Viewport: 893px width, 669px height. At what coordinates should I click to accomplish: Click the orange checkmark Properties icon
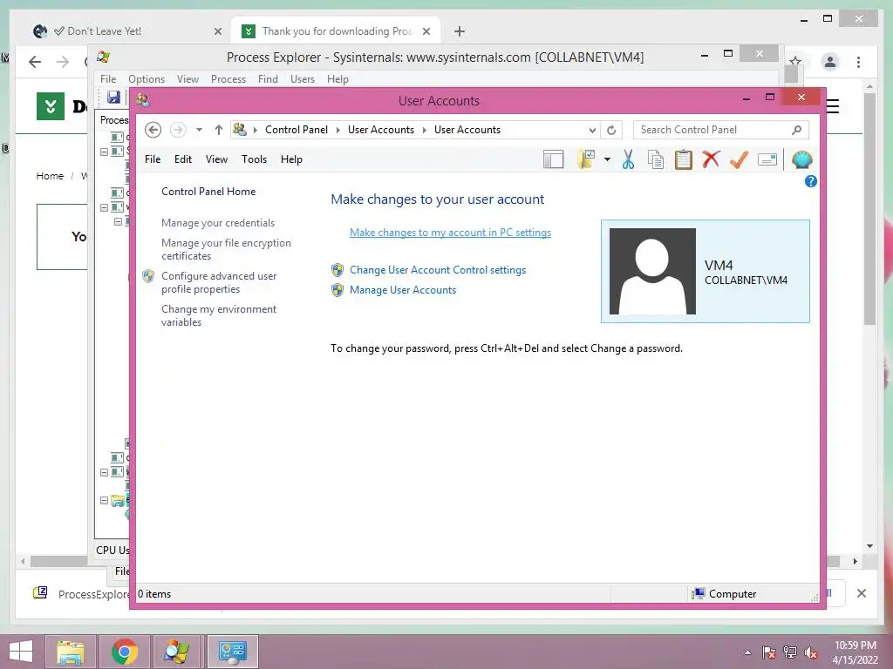[739, 160]
